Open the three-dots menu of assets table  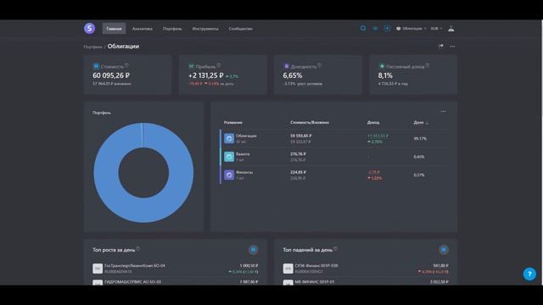pyautogui.click(x=443, y=111)
